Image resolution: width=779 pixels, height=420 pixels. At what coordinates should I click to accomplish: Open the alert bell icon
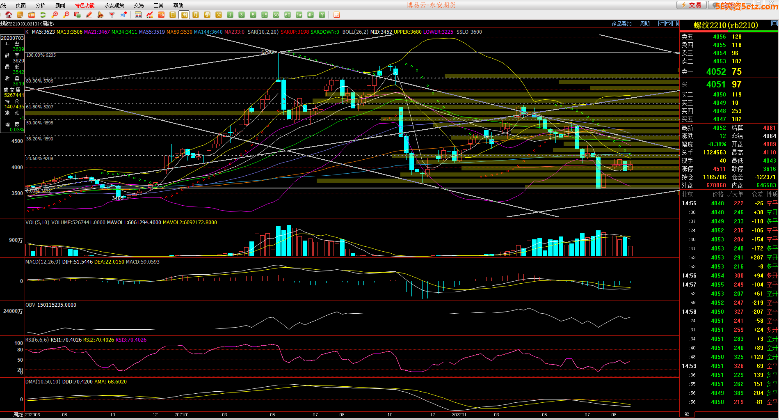(101, 15)
